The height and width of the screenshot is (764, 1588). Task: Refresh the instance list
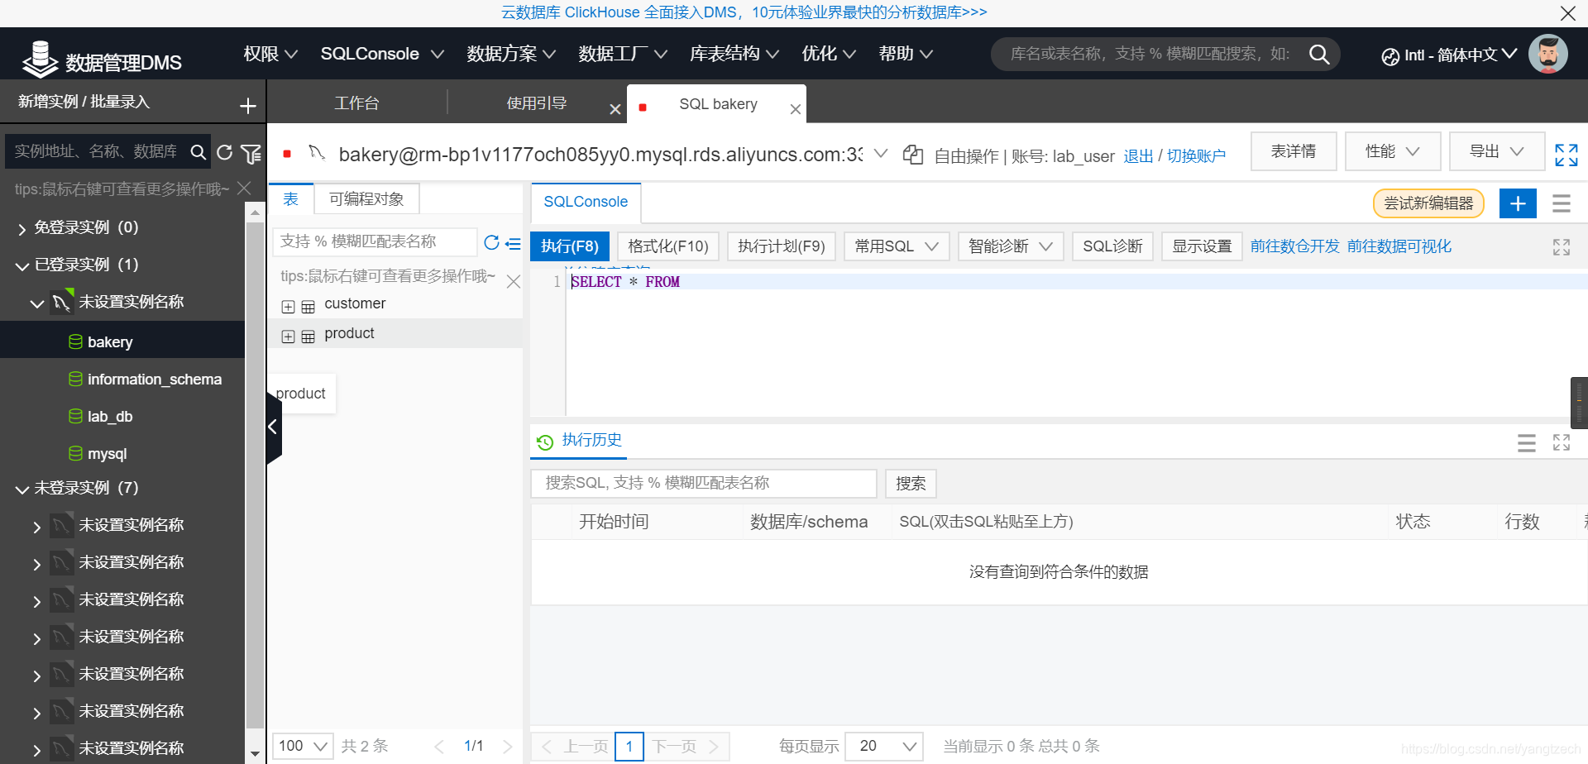pos(224,152)
